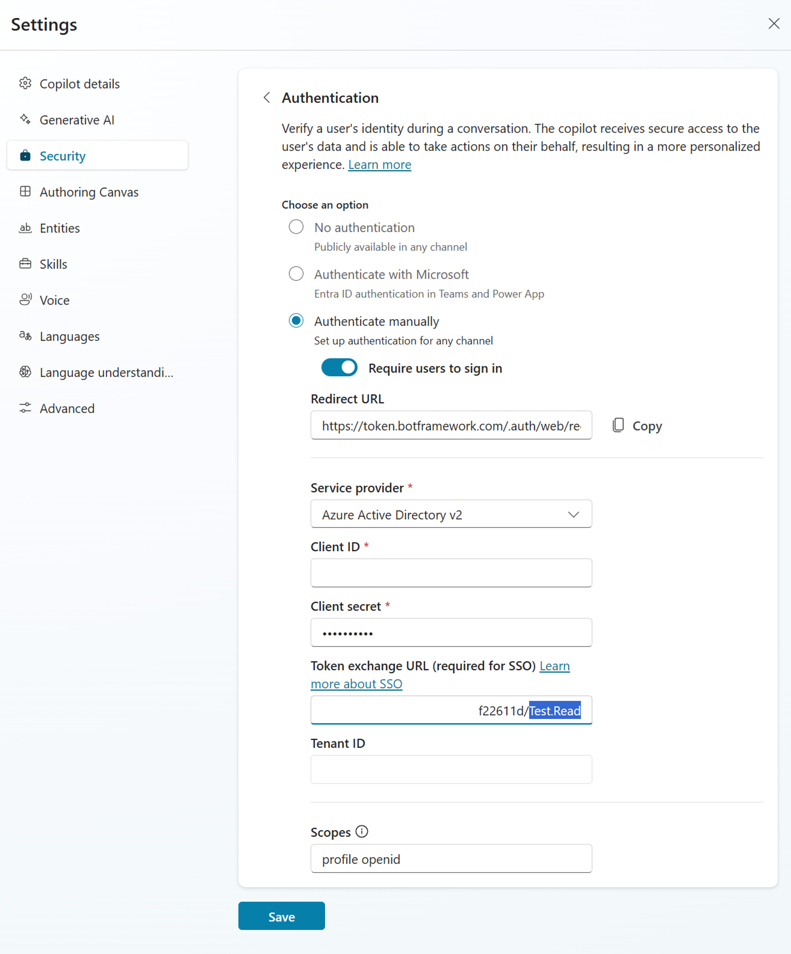Click the Advanced settings menu item
The height and width of the screenshot is (954, 791).
pyautogui.click(x=67, y=408)
